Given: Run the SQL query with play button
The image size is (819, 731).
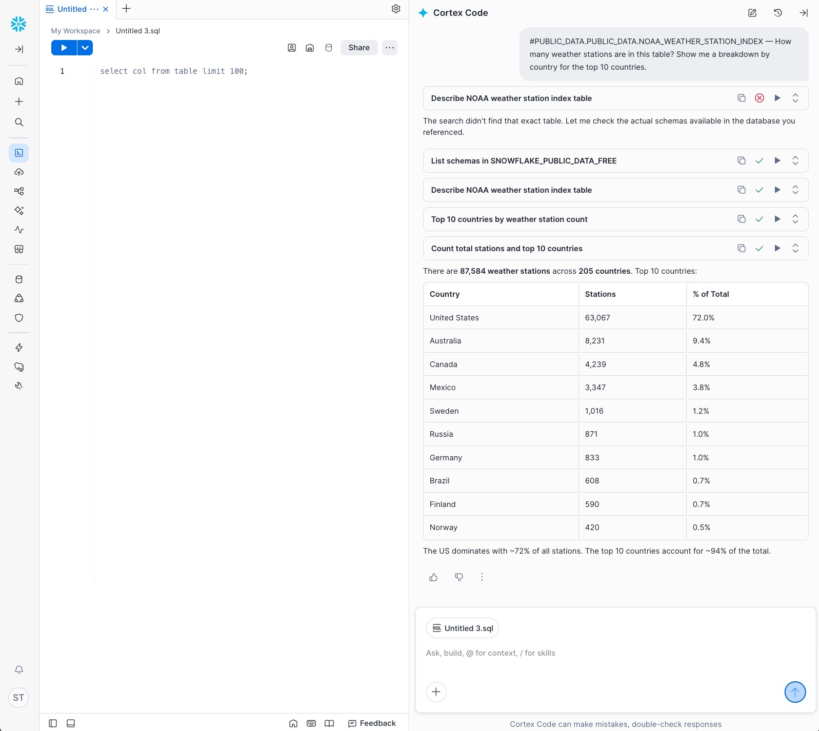Looking at the screenshot, I should pos(64,48).
